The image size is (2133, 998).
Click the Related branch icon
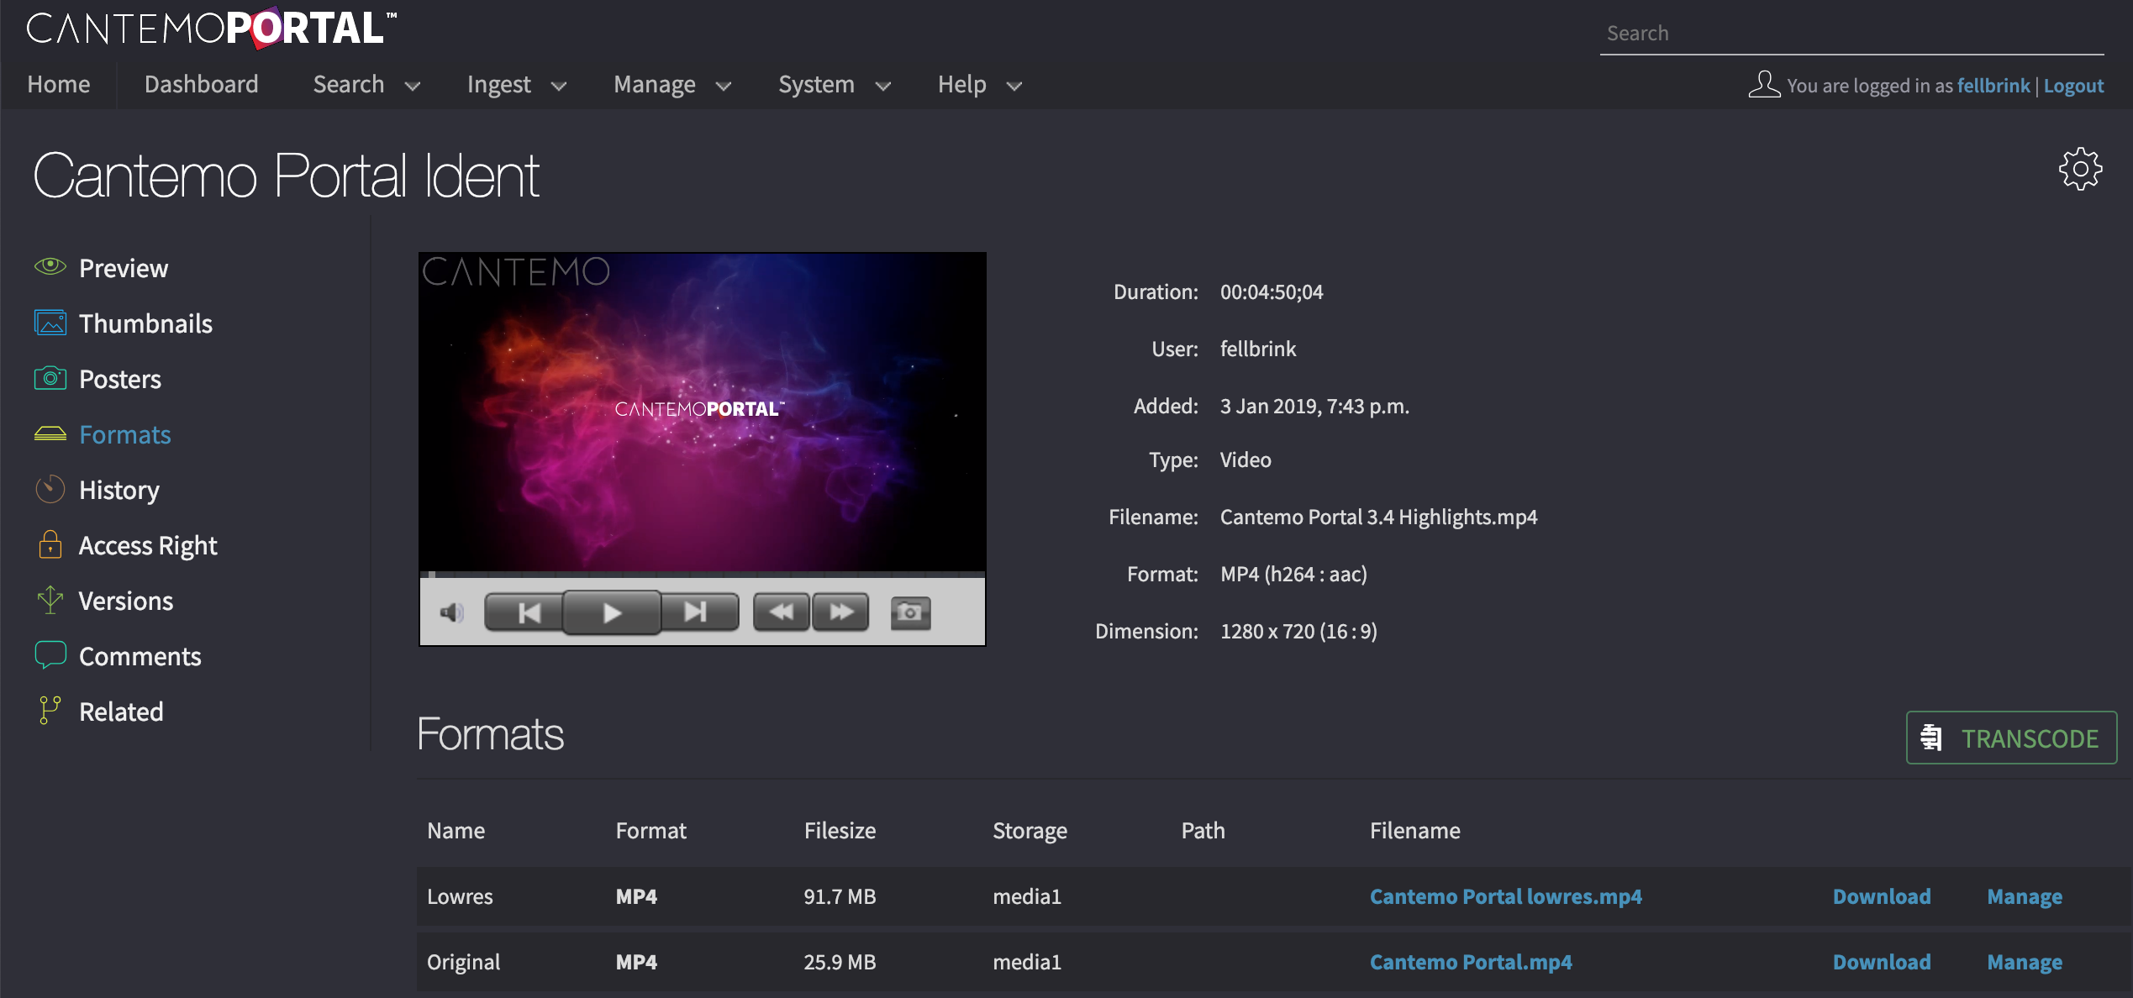click(x=50, y=711)
